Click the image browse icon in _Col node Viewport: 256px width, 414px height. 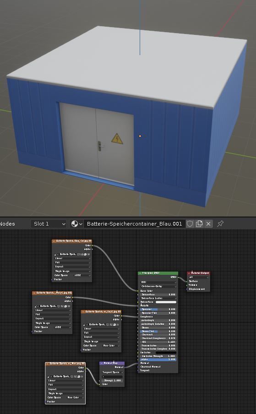tap(56, 254)
